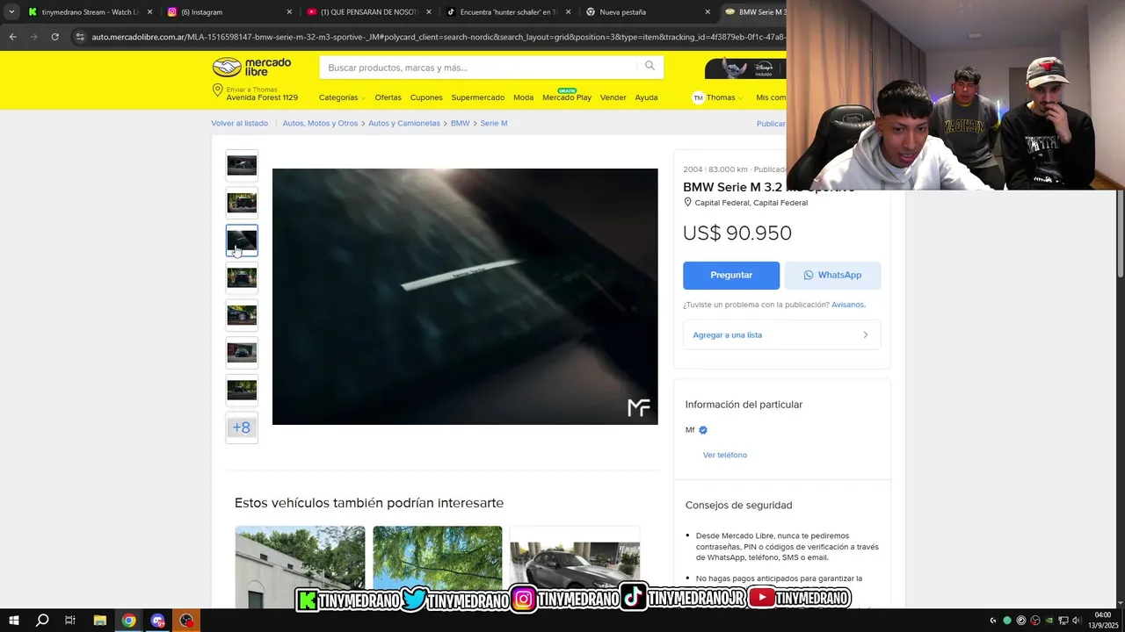
Task: Open the first suggested vehicle card with white building
Action: click(300, 567)
